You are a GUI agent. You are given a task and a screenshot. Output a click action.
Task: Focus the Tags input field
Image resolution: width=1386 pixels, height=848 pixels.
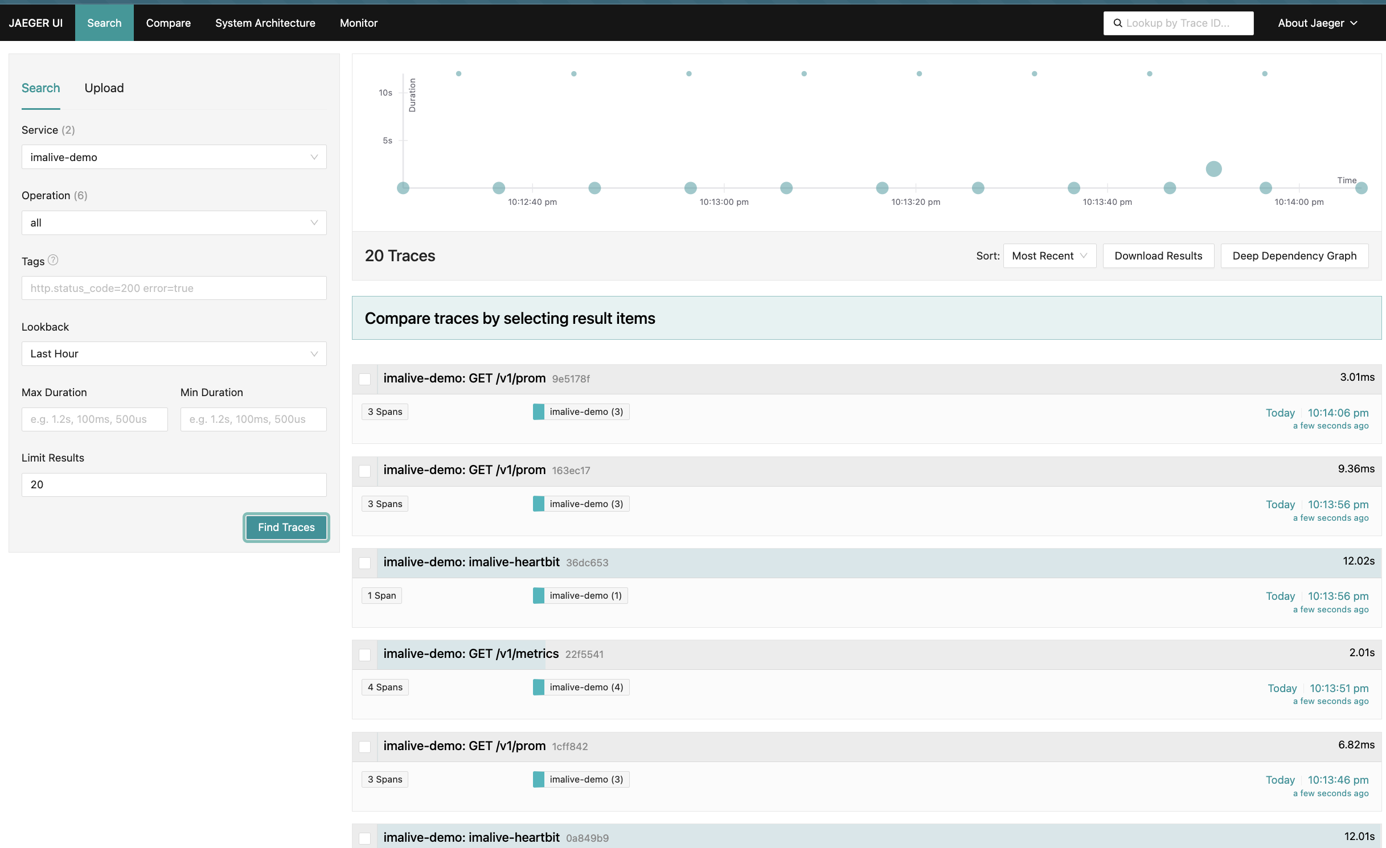coord(174,288)
